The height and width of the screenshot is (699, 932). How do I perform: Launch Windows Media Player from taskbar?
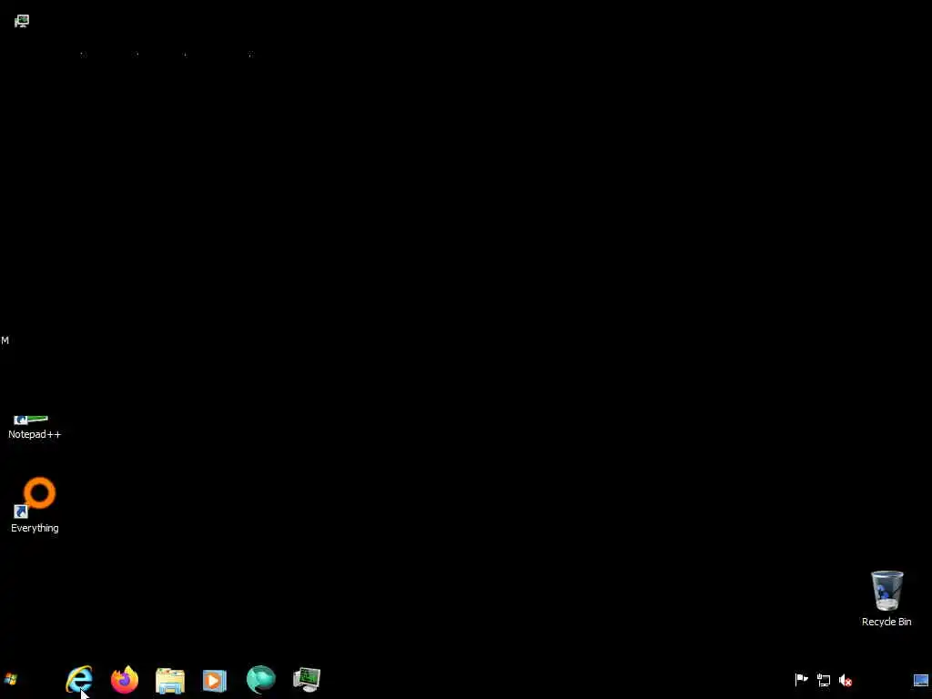click(x=215, y=681)
